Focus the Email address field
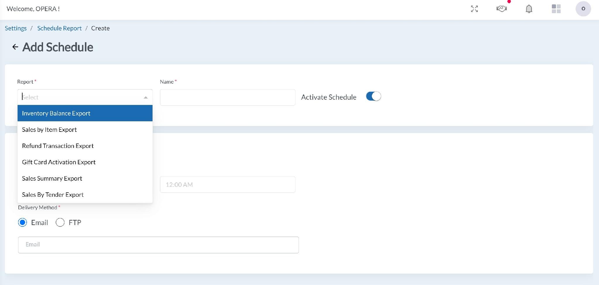Viewport: 599px width, 285px height. [x=158, y=245]
